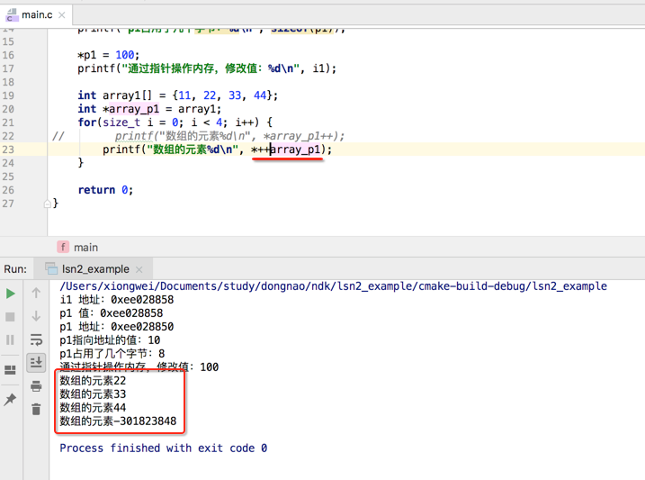Click output line 数组的元素22

tap(93, 380)
